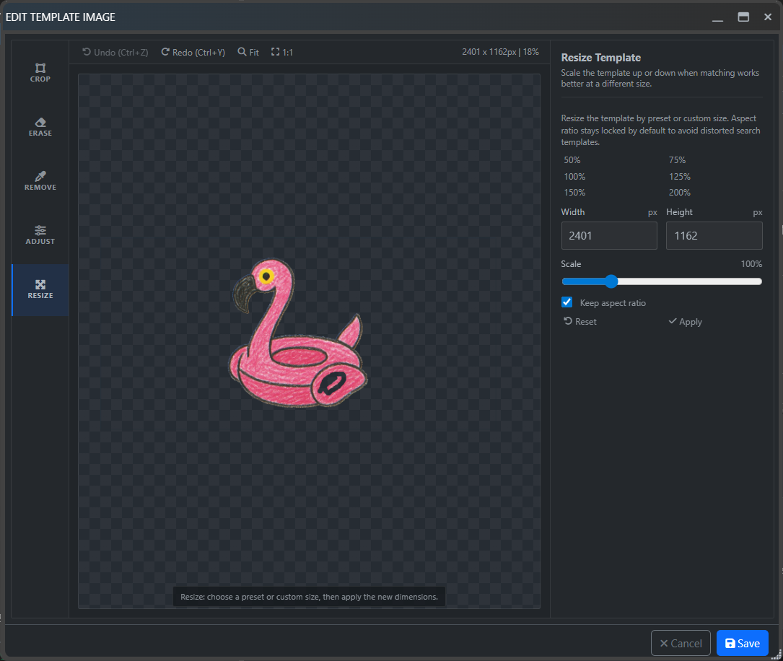Viewport: 783px width, 661px height.
Task: Click the Width input field
Action: pyautogui.click(x=609, y=236)
